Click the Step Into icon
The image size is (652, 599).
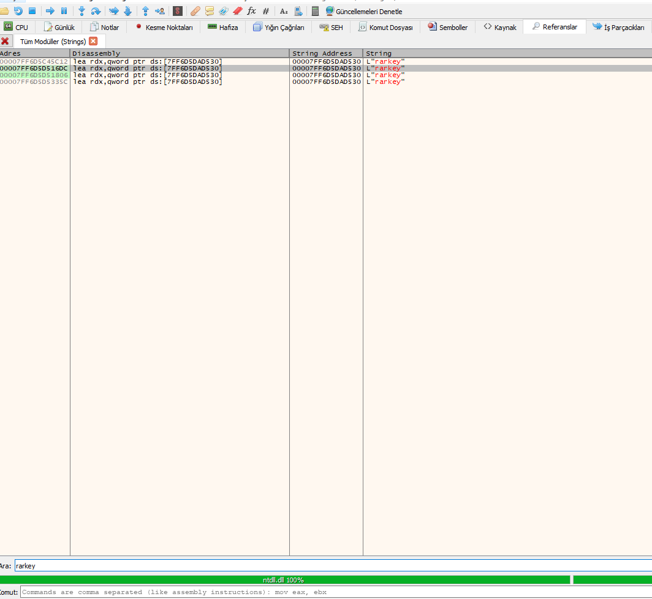click(x=81, y=11)
